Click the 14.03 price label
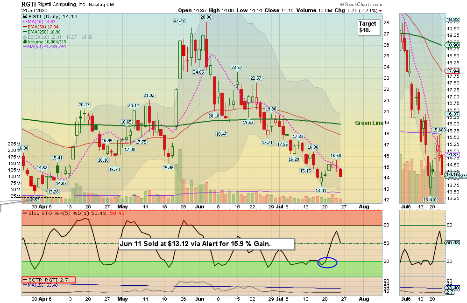 tap(61, 184)
